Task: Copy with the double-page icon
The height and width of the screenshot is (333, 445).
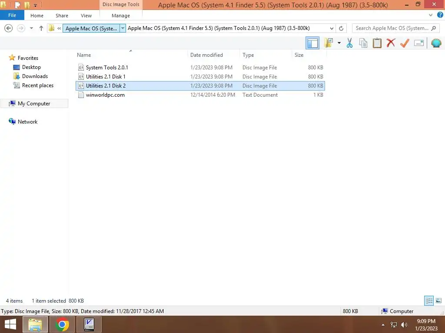Action: 363,43
